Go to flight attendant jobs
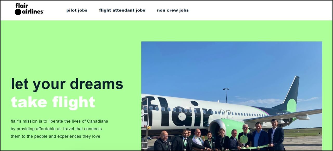333x151 pixels. [122, 10]
